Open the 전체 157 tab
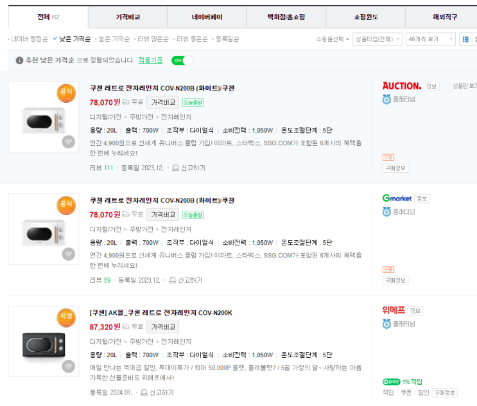 [x=48, y=17]
